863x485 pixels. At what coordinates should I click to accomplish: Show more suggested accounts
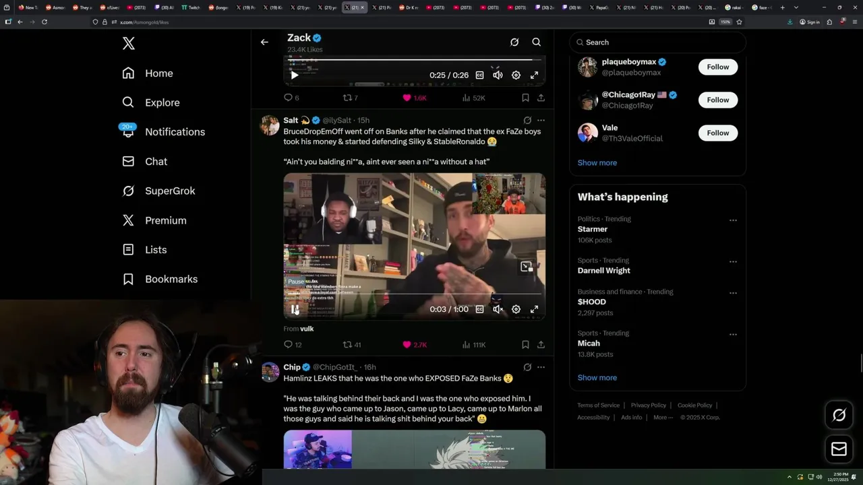597,162
